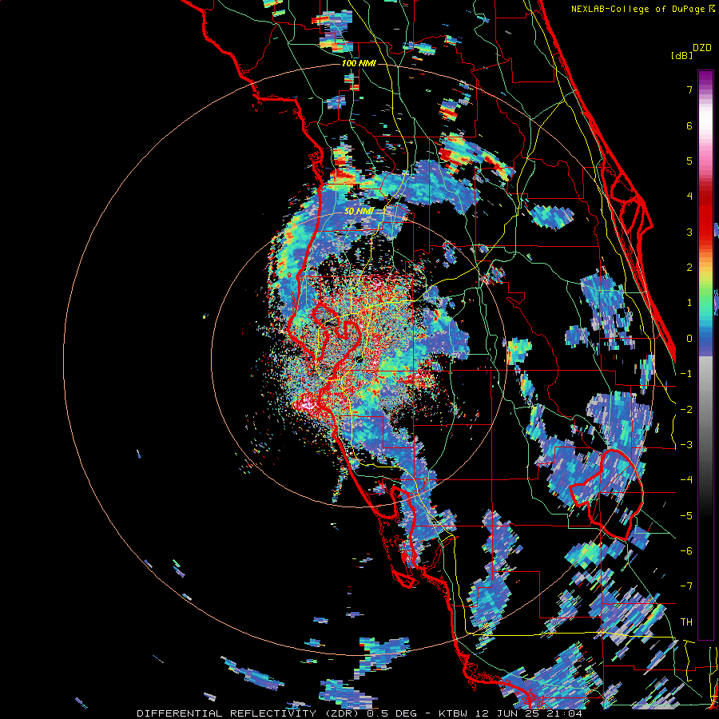Click the NEXLAB-College of DuPage title text

(638, 9)
